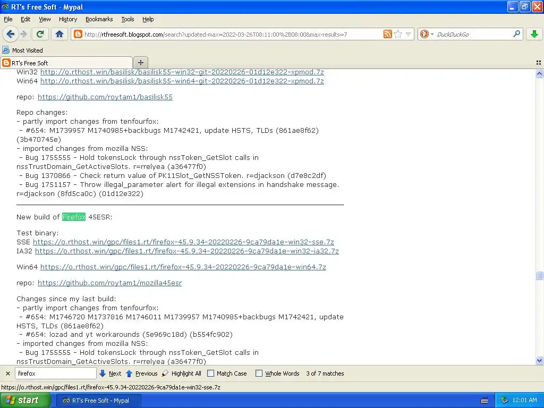
Task: Download firefox 45.9.34 win64 build
Action: point(183,267)
